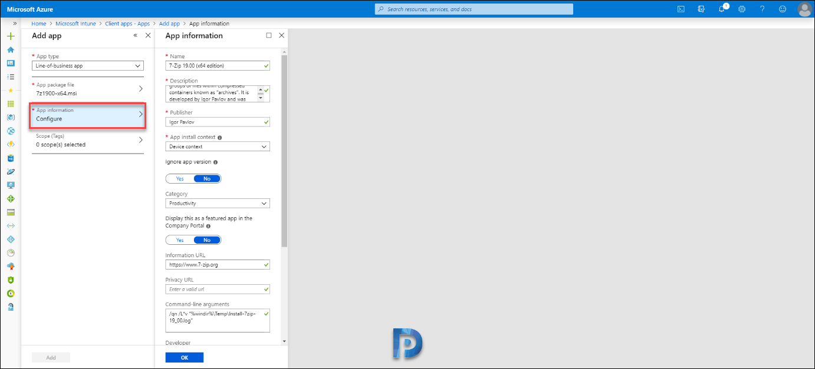This screenshot has height=369, width=815.
Task: Open Azure Active Directory icon
Action: 11,239
